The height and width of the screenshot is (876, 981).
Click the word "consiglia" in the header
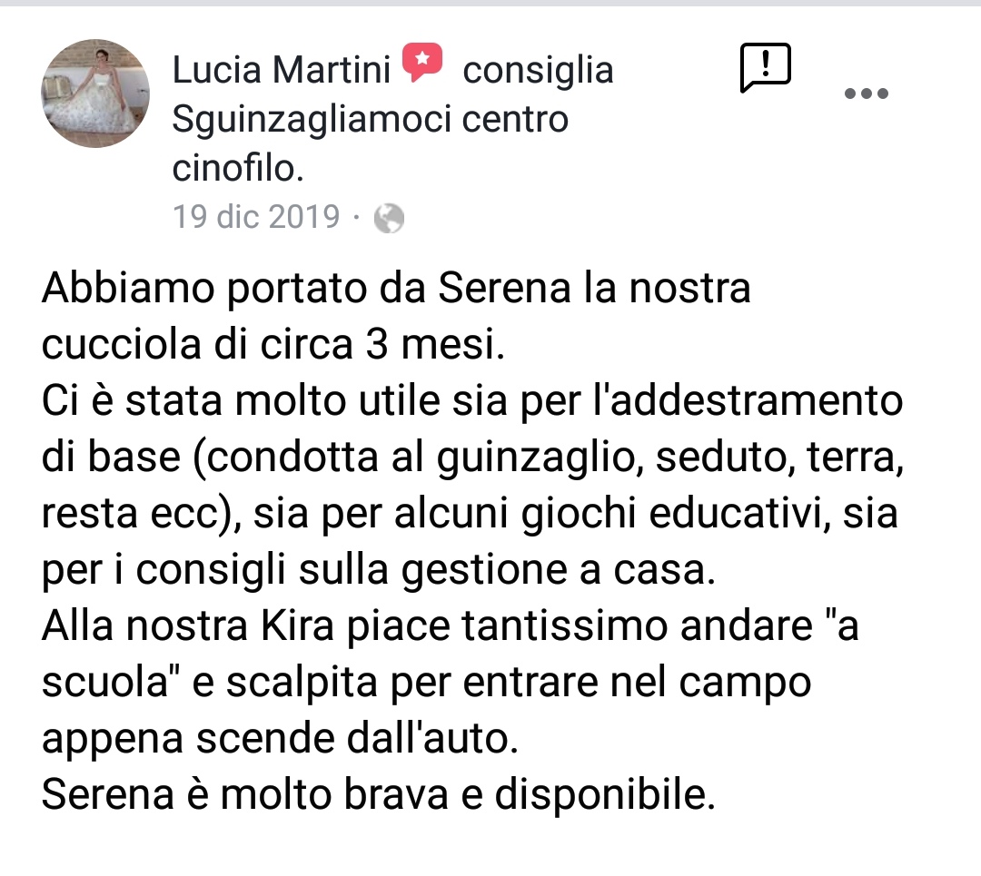pos(538,69)
